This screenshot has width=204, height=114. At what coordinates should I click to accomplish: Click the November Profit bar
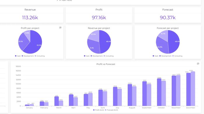(174, 91)
